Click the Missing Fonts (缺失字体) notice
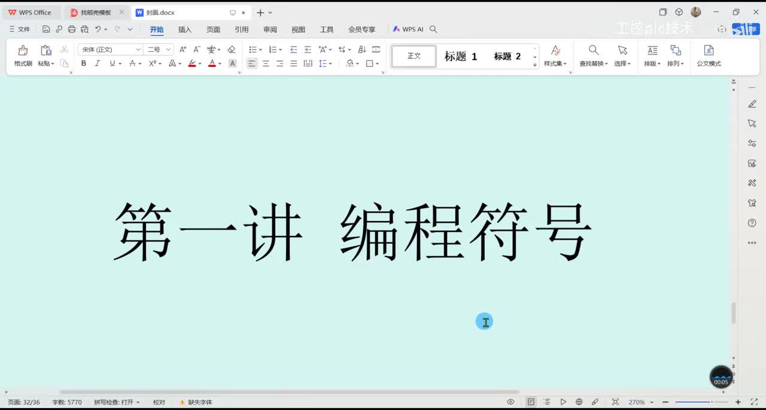The image size is (766, 410). tap(196, 402)
